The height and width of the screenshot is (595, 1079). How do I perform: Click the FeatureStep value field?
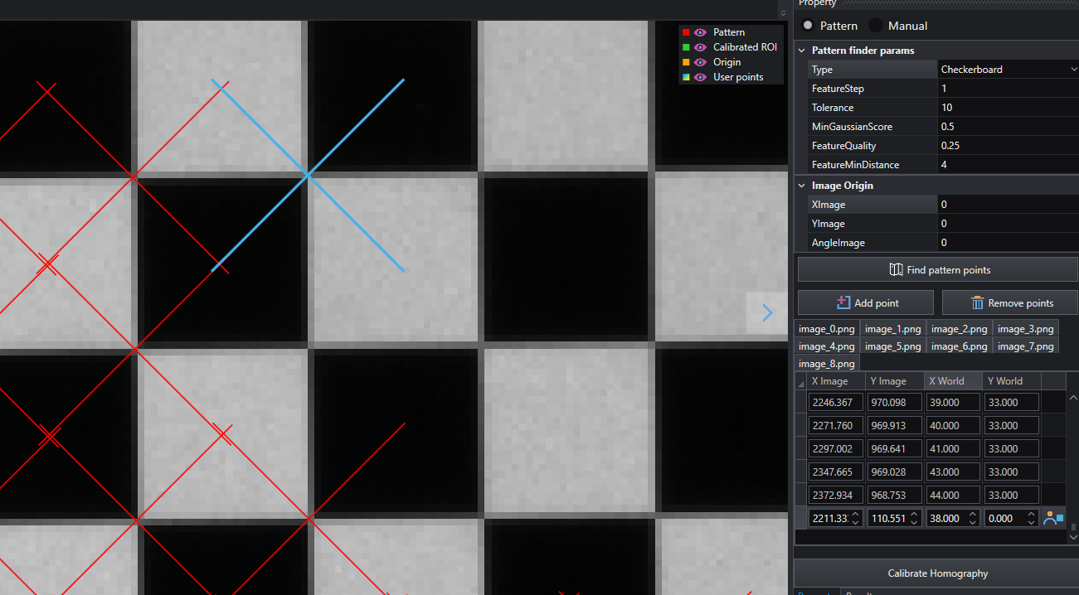tap(1009, 89)
